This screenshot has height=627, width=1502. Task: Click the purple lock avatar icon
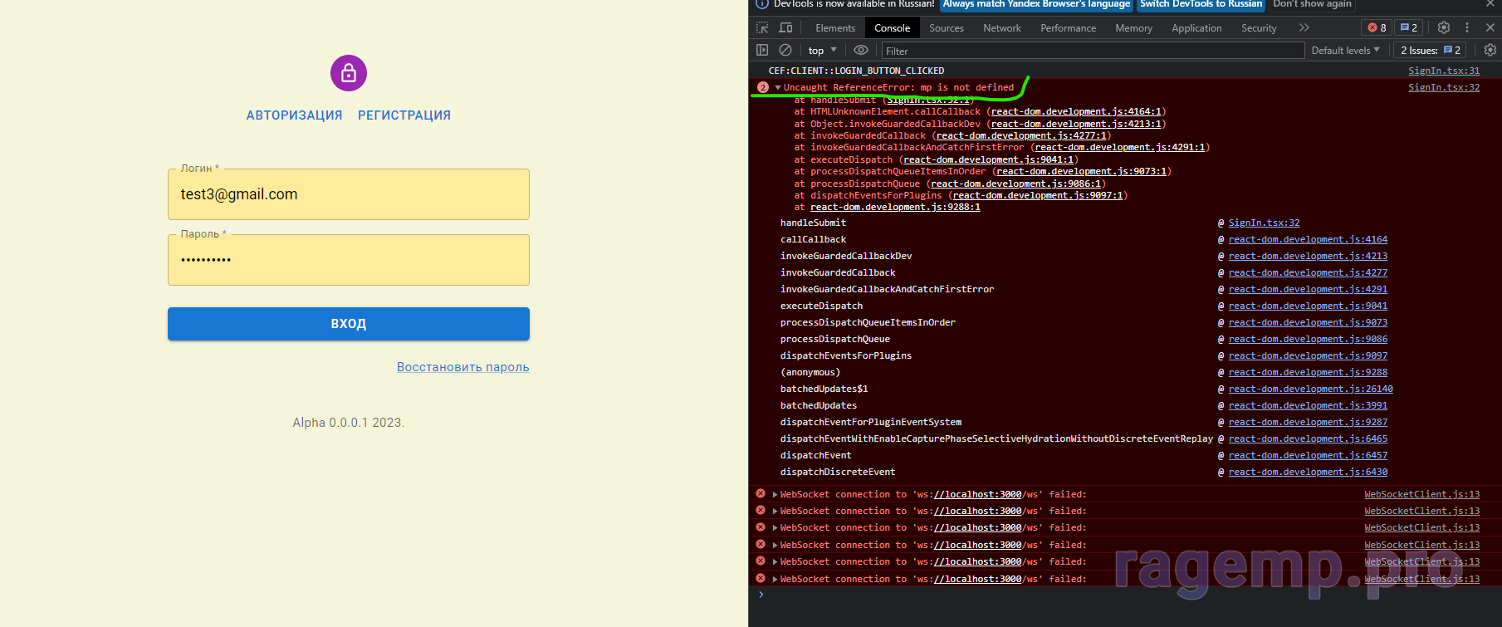(x=349, y=73)
